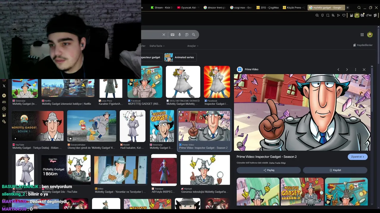Expand the Daha fazla dropdown
This screenshot has height=213, width=380.
[157, 46]
